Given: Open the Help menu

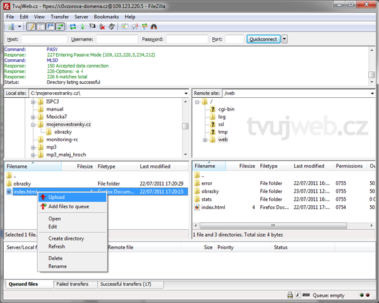Looking at the screenshot, I should click(x=130, y=16).
